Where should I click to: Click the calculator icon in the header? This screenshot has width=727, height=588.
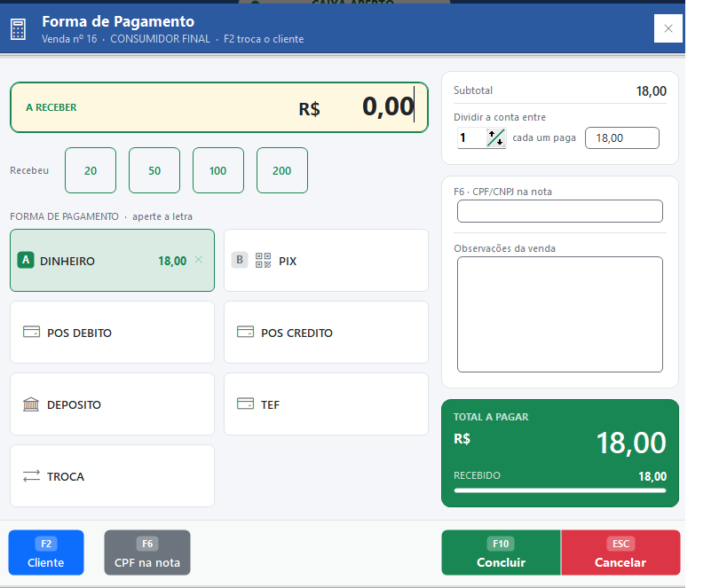18,29
